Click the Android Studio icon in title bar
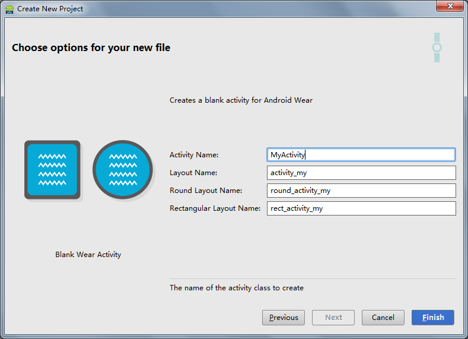The image size is (468, 339). 9,9
